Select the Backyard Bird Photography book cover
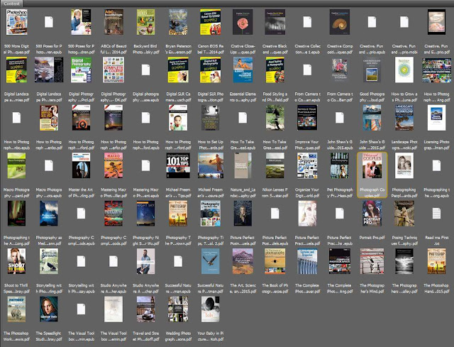This screenshot has width=454, height=347. 145,22
